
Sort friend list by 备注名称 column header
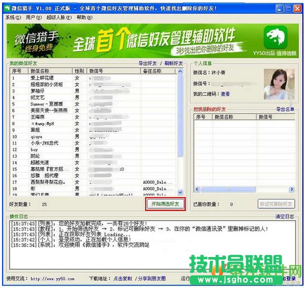[158, 71]
